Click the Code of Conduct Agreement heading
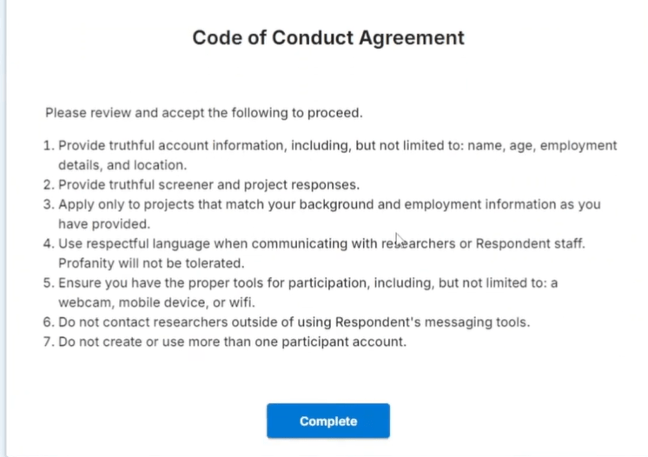 tap(327, 38)
